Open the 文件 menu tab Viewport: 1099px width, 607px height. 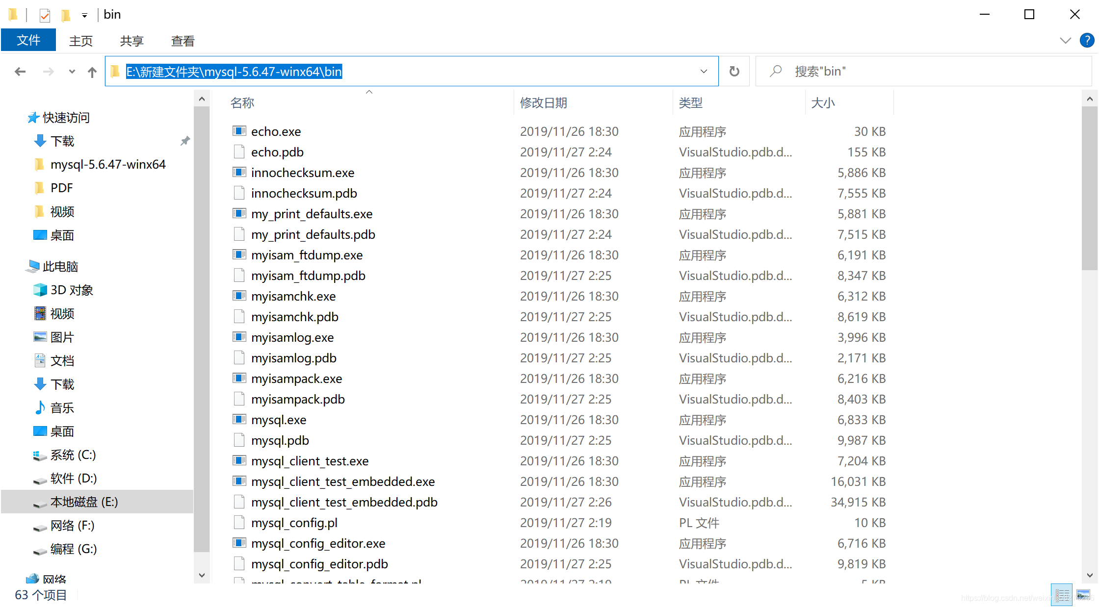28,40
